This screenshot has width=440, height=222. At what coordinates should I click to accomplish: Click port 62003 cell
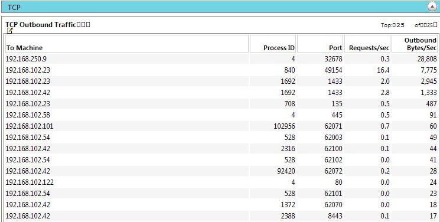pyautogui.click(x=333, y=138)
